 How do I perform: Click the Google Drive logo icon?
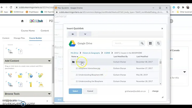(72, 44)
